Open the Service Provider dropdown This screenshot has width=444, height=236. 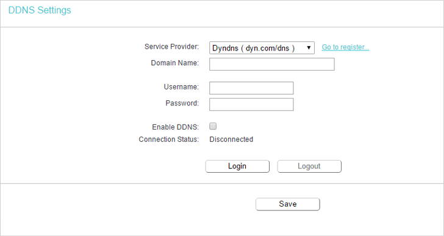click(x=262, y=47)
